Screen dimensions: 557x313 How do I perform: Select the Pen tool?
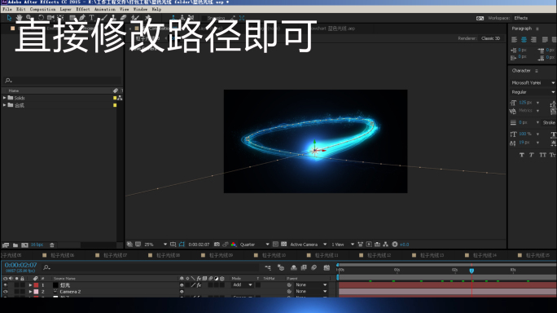click(x=82, y=17)
